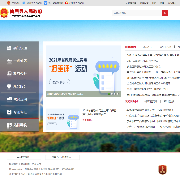This screenshot has width=180, height=180.
Task: Switch to third tab of upper news section
Action: 165,47
